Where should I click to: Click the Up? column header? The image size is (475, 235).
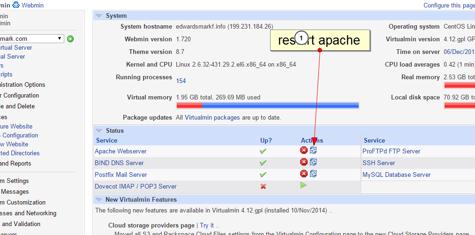[266, 140]
